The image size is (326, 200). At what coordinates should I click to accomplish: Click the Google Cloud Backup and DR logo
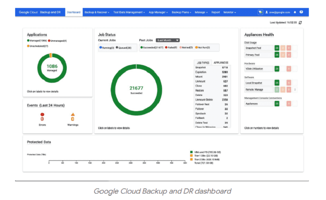coord(40,12)
